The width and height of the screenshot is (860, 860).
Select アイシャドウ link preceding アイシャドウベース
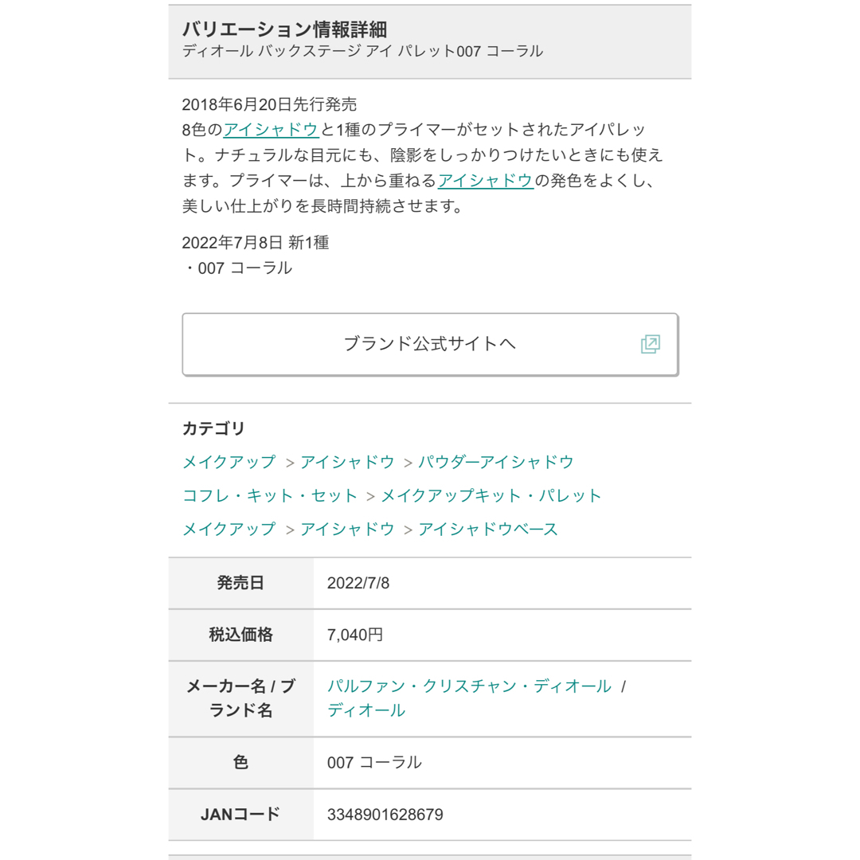click(x=347, y=529)
